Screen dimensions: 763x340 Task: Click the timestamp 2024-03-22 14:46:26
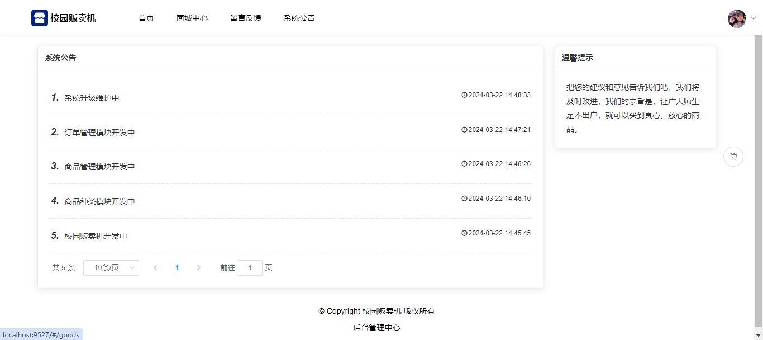point(499,164)
